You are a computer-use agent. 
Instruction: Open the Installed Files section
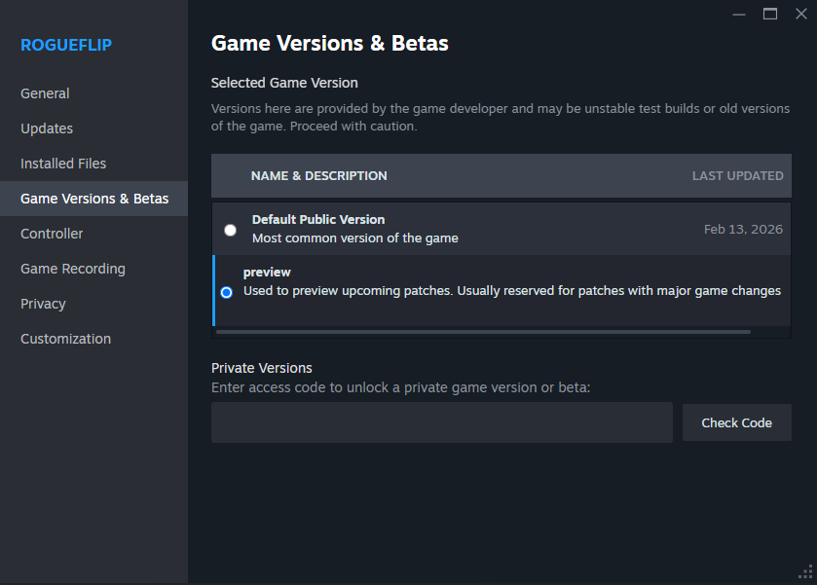(63, 164)
